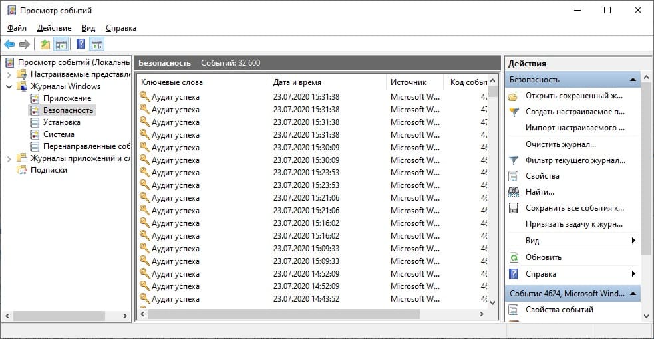Expand the Настраиваемые представления tree node
The width and height of the screenshot is (654, 339).
coord(9,75)
